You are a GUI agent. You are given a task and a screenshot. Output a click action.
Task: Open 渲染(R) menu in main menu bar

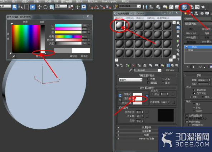(79, 1)
